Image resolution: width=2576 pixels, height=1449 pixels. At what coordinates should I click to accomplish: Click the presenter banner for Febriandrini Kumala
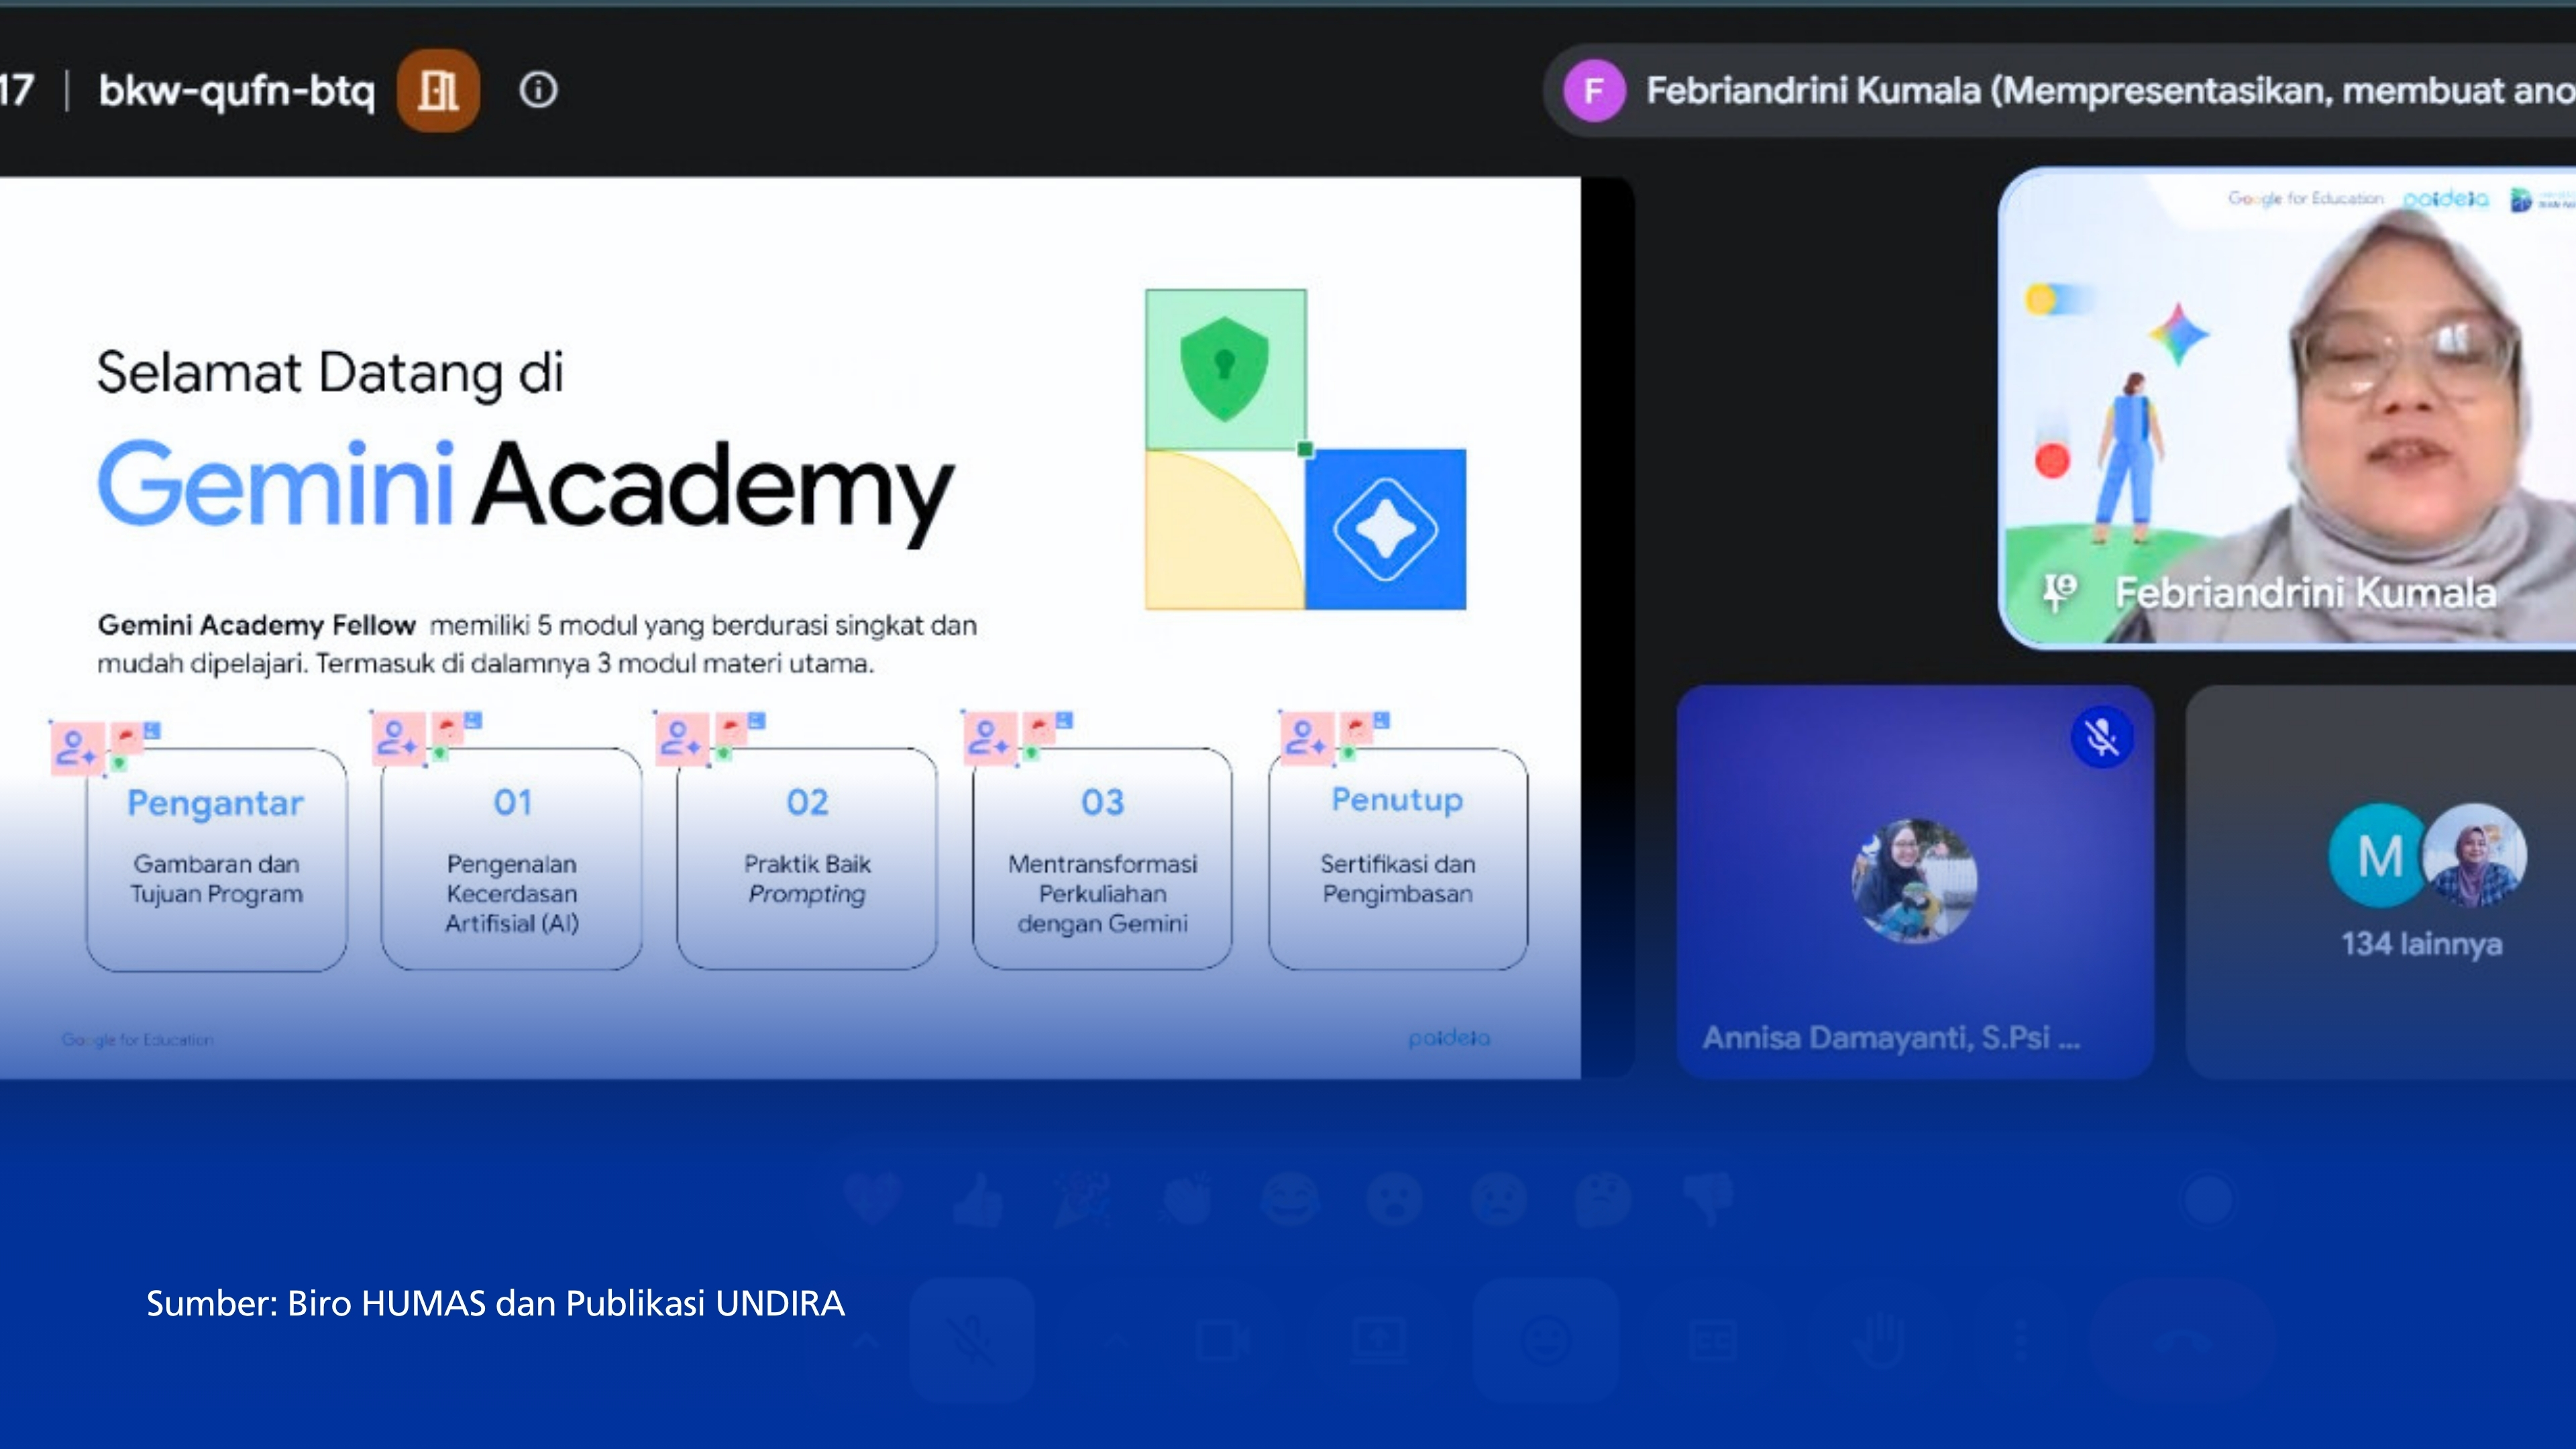[2060, 91]
